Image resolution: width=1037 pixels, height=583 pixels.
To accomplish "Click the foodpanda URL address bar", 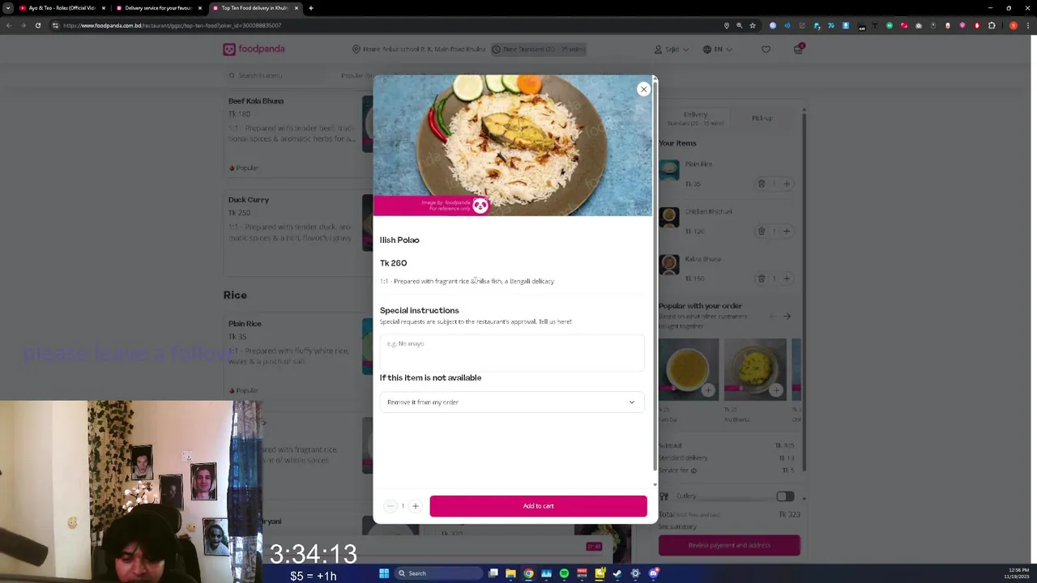I will (x=389, y=26).
